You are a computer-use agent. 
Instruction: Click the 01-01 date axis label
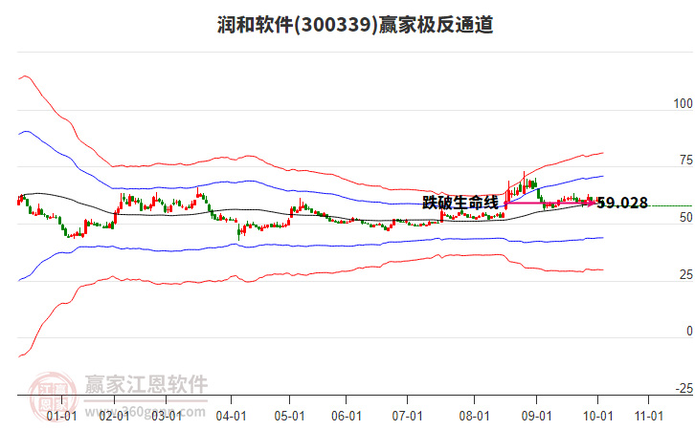(61, 416)
